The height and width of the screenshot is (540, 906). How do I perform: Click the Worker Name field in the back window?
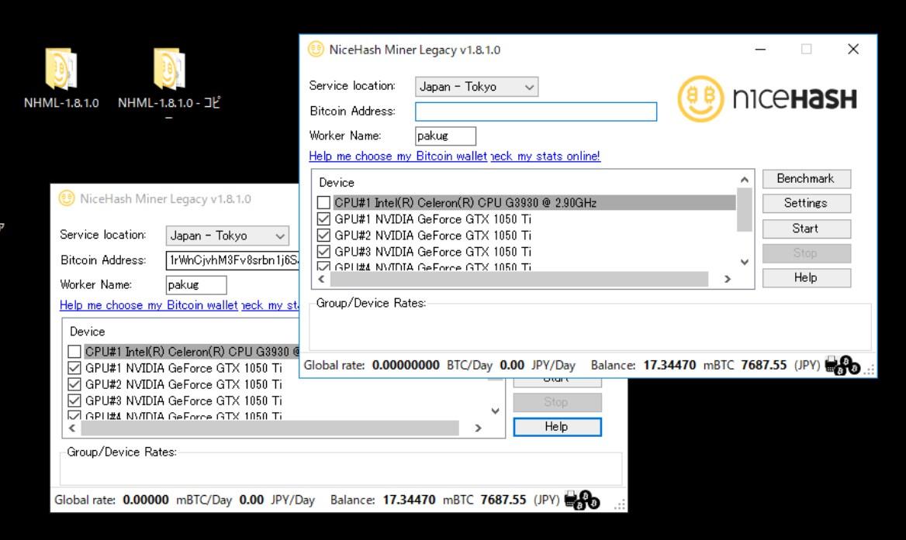pyautogui.click(x=196, y=285)
